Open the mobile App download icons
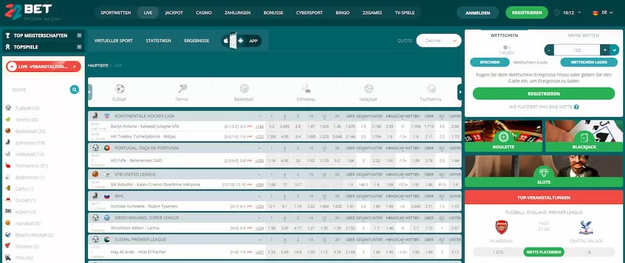 [x=242, y=41]
